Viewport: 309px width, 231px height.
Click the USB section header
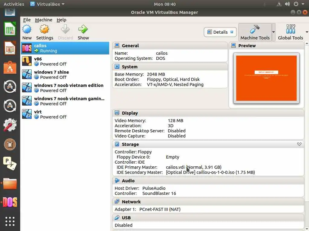tap(208, 218)
